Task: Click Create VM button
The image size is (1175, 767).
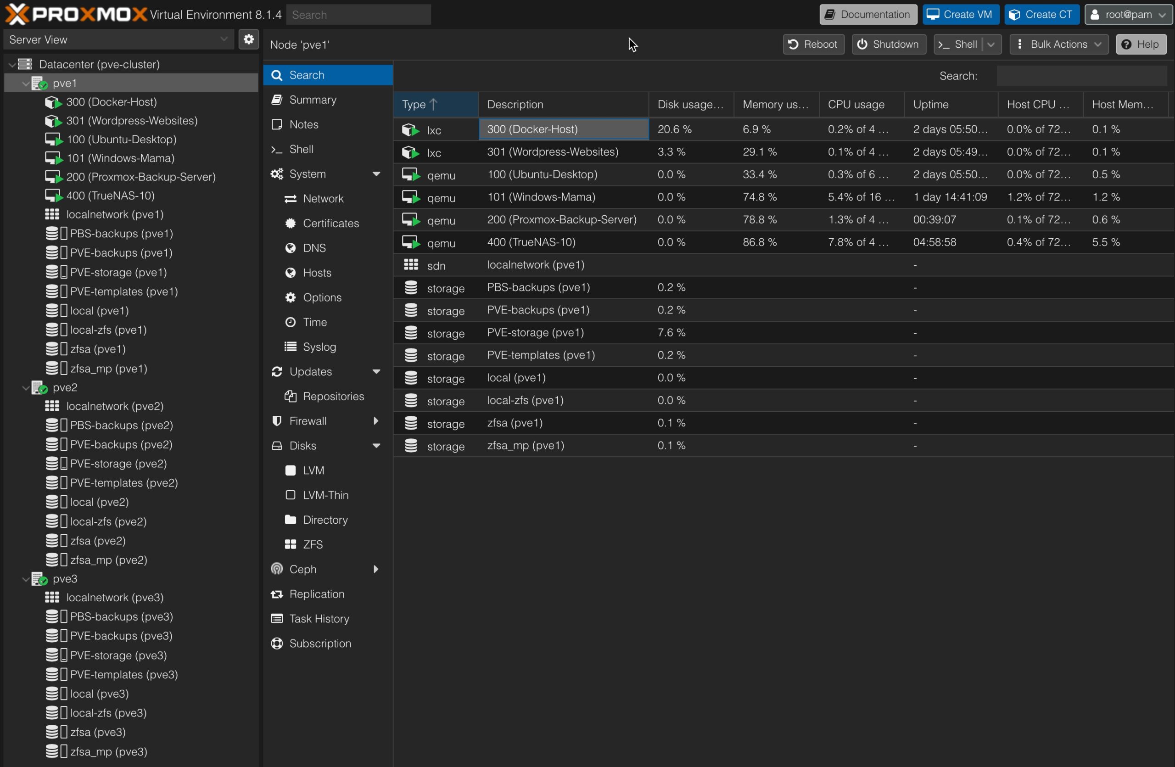Action: tap(960, 14)
